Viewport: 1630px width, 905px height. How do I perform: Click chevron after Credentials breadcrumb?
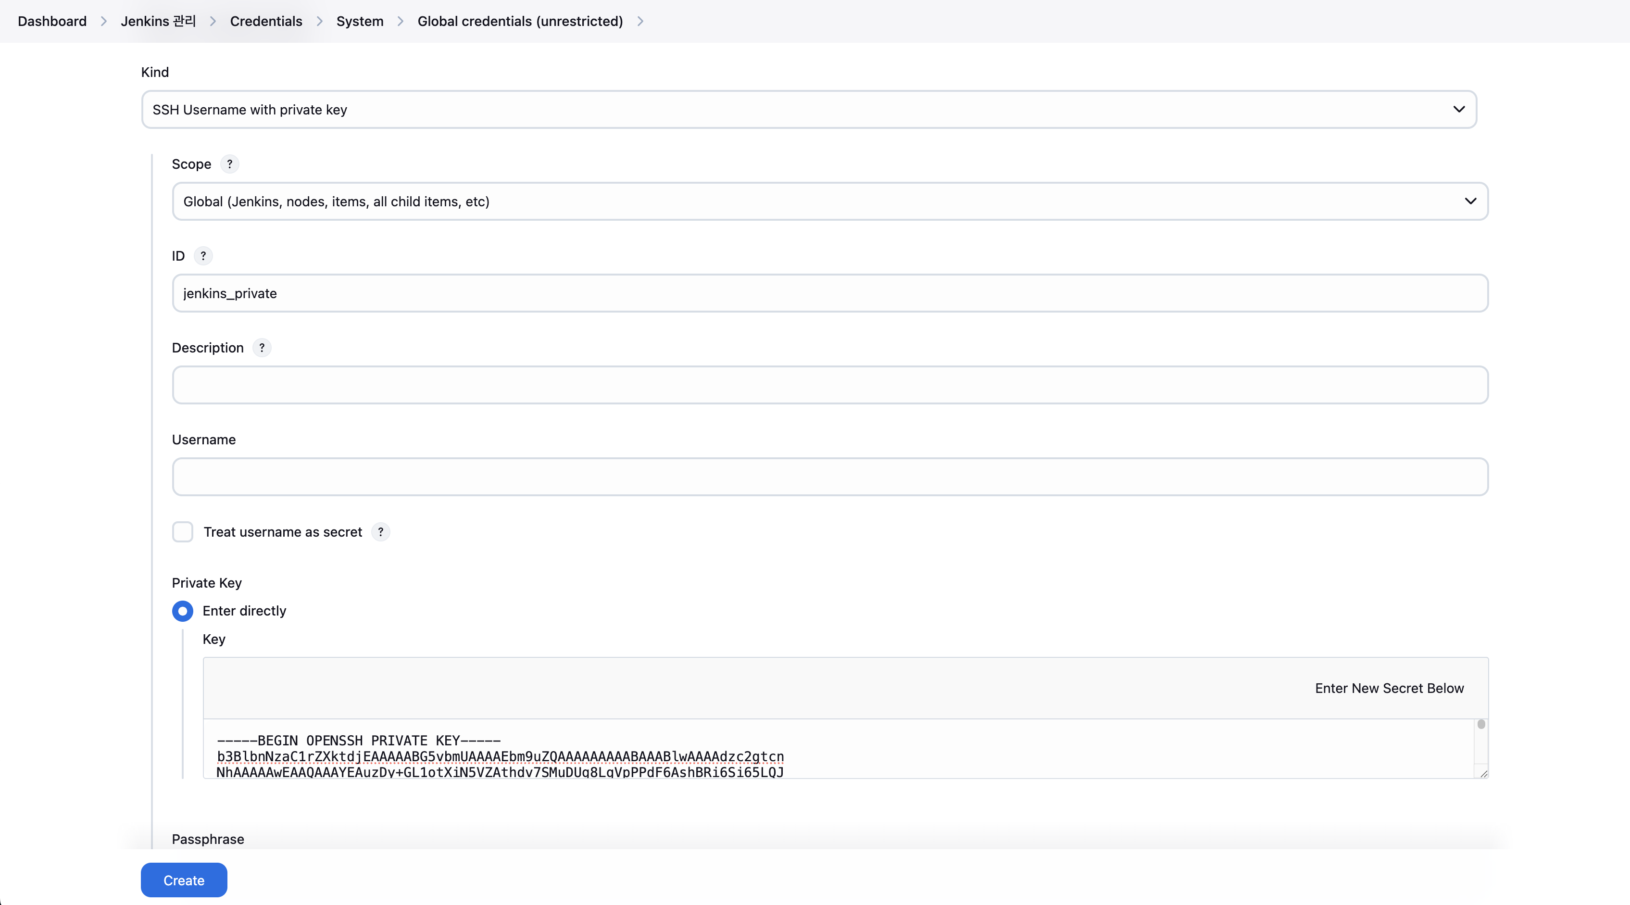click(x=320, y=21)
